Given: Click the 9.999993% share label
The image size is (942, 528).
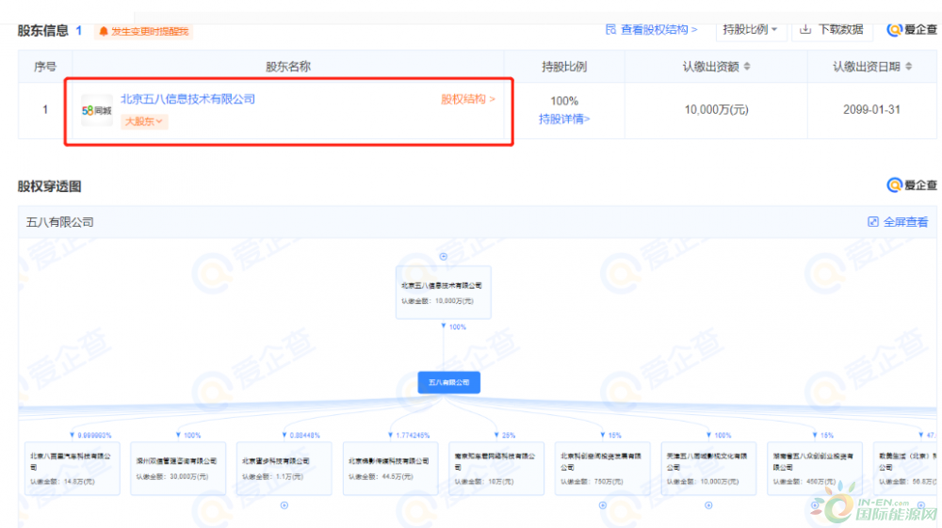Looking at the screenshot, I should 94,436.
